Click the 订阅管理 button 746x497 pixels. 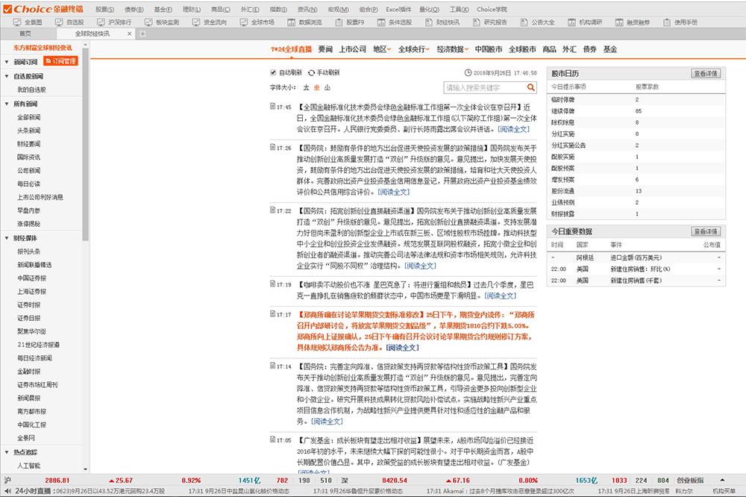[60, 61]
